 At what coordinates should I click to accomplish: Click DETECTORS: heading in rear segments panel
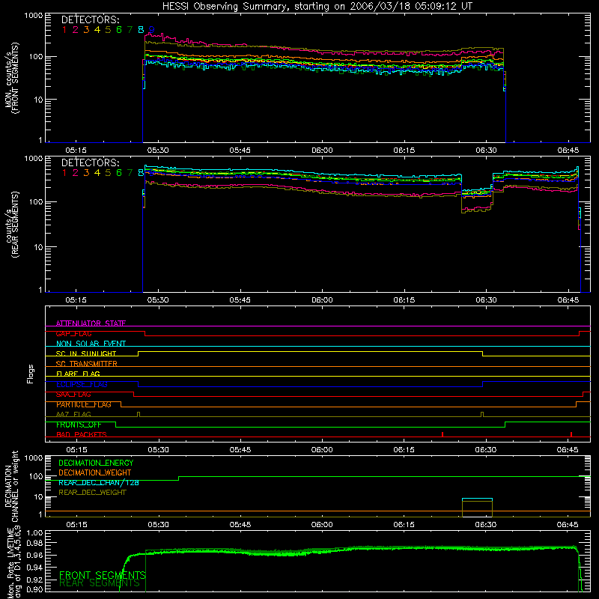pos(91,162)
